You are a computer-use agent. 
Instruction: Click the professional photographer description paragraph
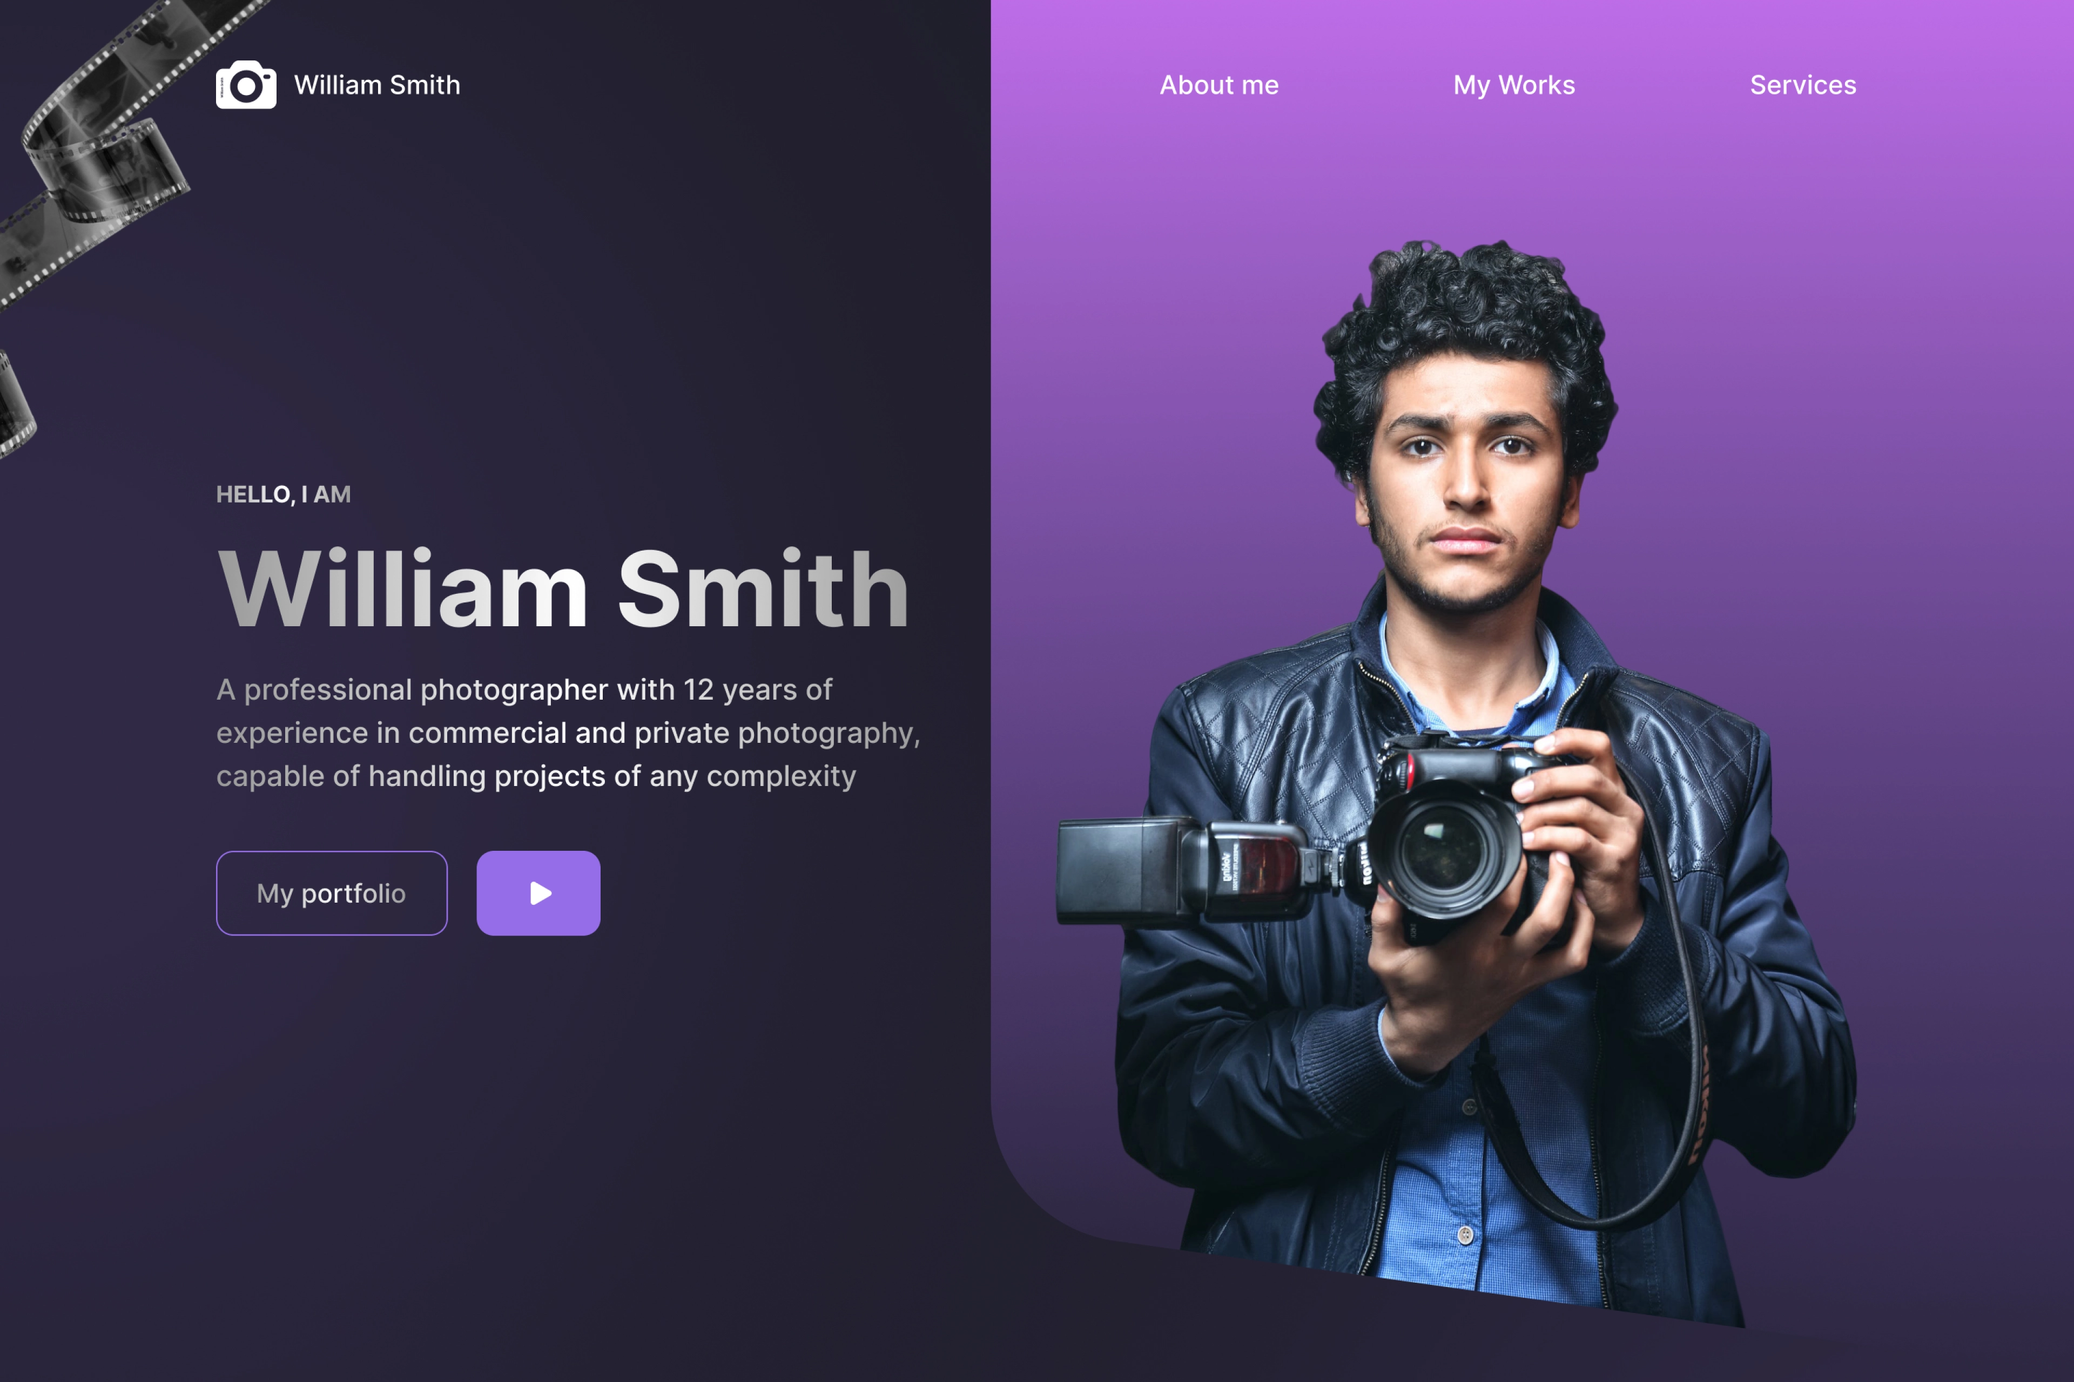(569, 733)
